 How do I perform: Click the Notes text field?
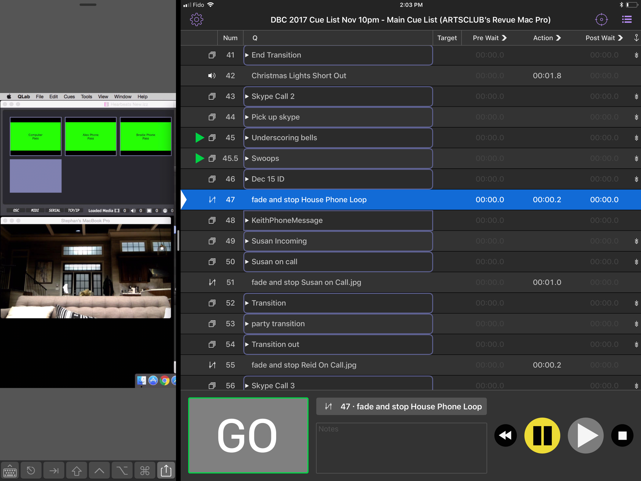pos(401,448)
